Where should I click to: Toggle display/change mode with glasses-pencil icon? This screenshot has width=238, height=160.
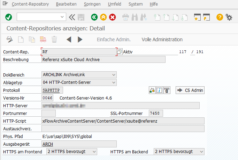[x=10, y=39]
